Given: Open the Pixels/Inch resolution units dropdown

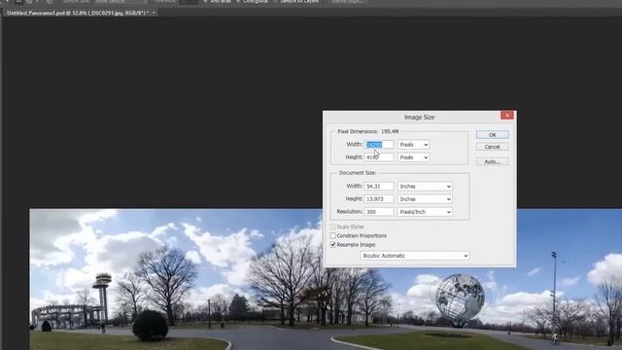Looking at the screenshot, I should [x=425, y=212].
